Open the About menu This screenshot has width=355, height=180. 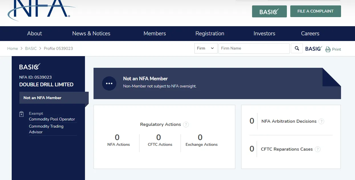[35, 34]
